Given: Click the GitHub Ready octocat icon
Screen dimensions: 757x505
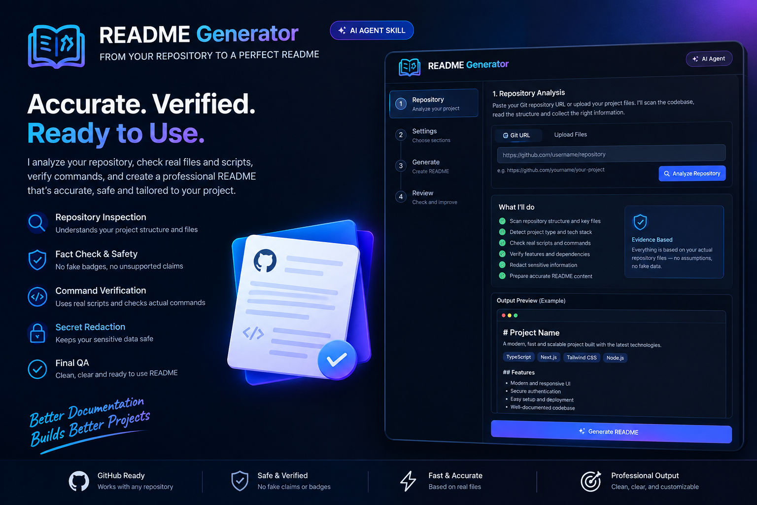Looking at the screenshot, I should pyautogui.click(x=79, y=481).
